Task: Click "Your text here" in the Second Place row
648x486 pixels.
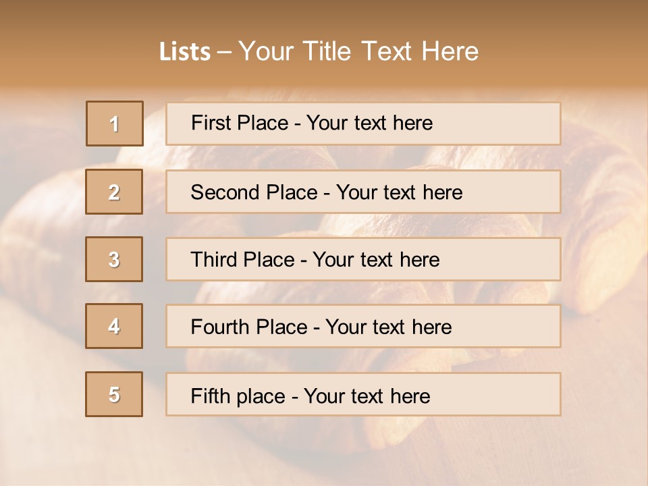Action: [x=400, y=192]
